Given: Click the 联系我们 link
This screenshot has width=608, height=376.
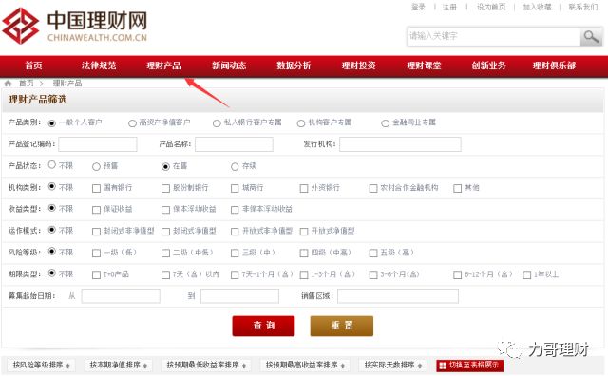Looking at the screenshot, I should pyautogui.click(x=582, y=7).
